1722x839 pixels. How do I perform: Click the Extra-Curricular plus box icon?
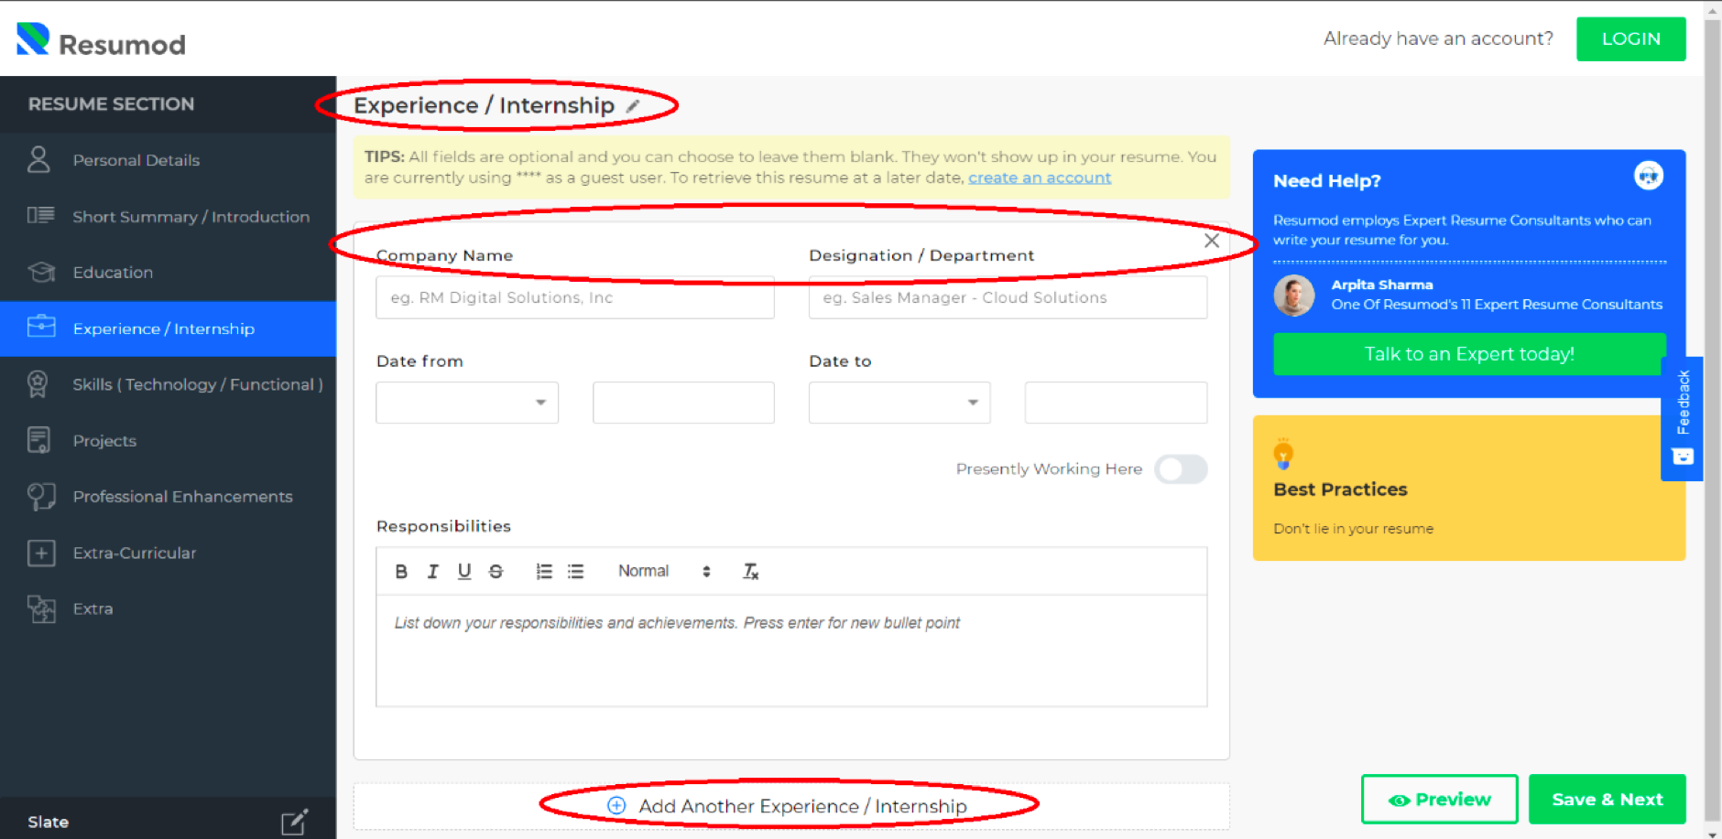(x=41, y=553)
